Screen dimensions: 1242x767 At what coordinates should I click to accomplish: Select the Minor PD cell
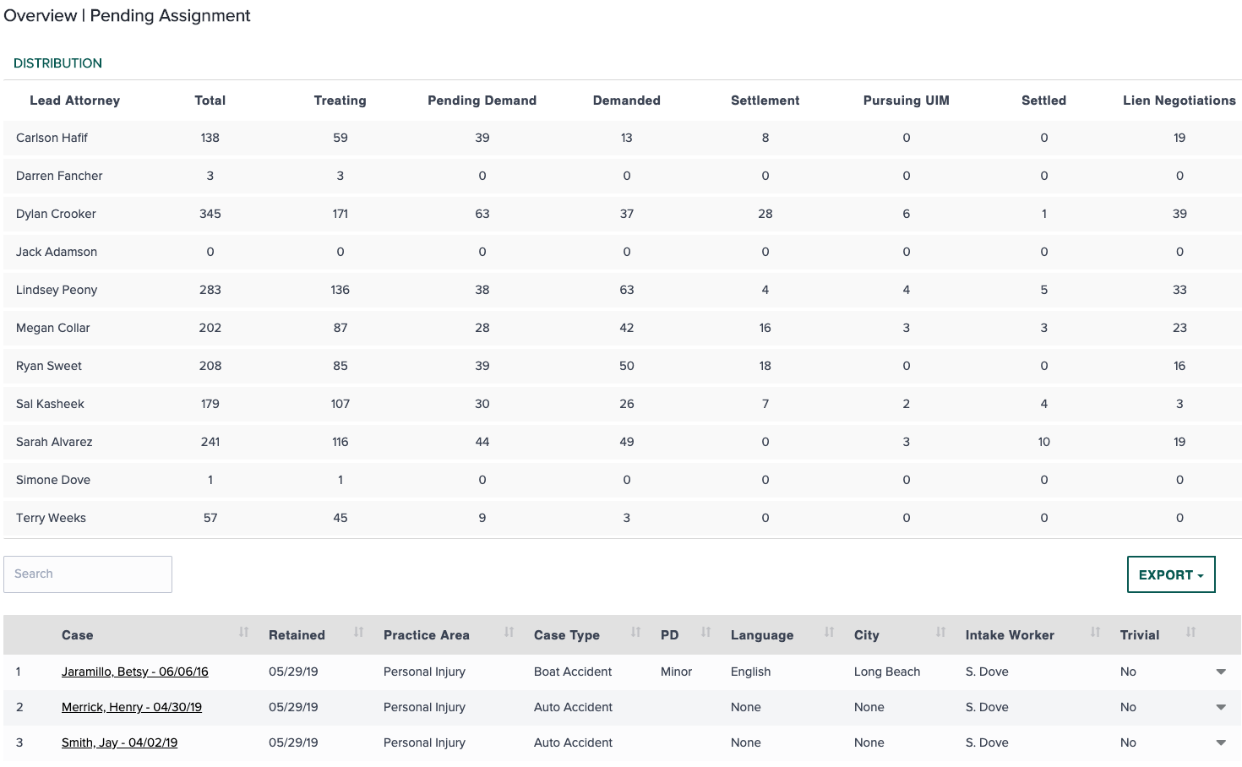click(676, 672)
